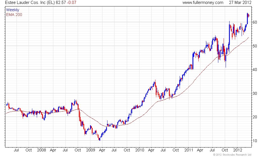Click the 40 price axis label

[x=255, y=70]
